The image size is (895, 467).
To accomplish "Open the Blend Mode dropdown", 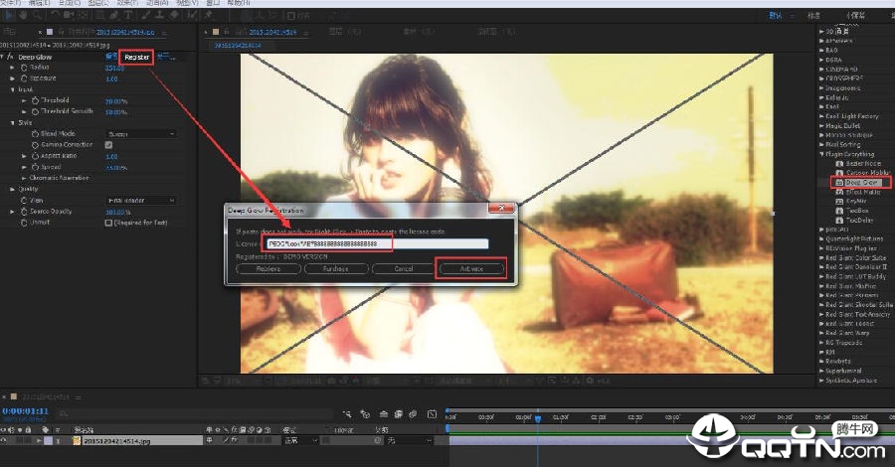I will 140,133.
